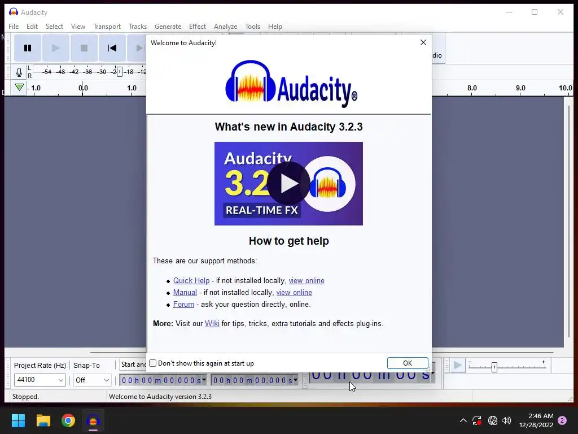Show hidden system tray icons
The image size is (578, 434).
[463, 420]
